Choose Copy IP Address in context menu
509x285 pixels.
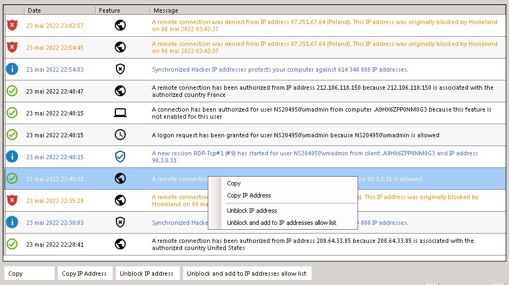[x=249, y=195]
